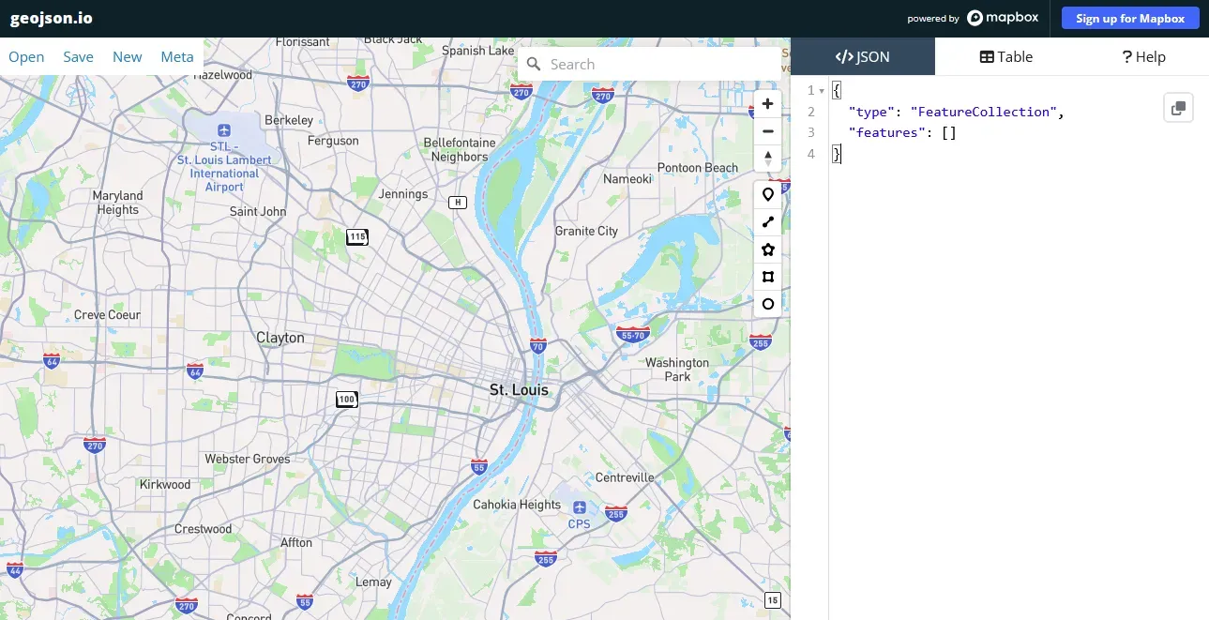
Task: Switch to the Table tab
Action: (x=1005, y=56)
